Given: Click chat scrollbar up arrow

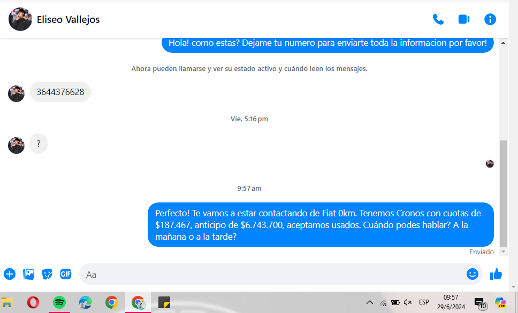Looking at the screenshot, I should click(503, 43).
